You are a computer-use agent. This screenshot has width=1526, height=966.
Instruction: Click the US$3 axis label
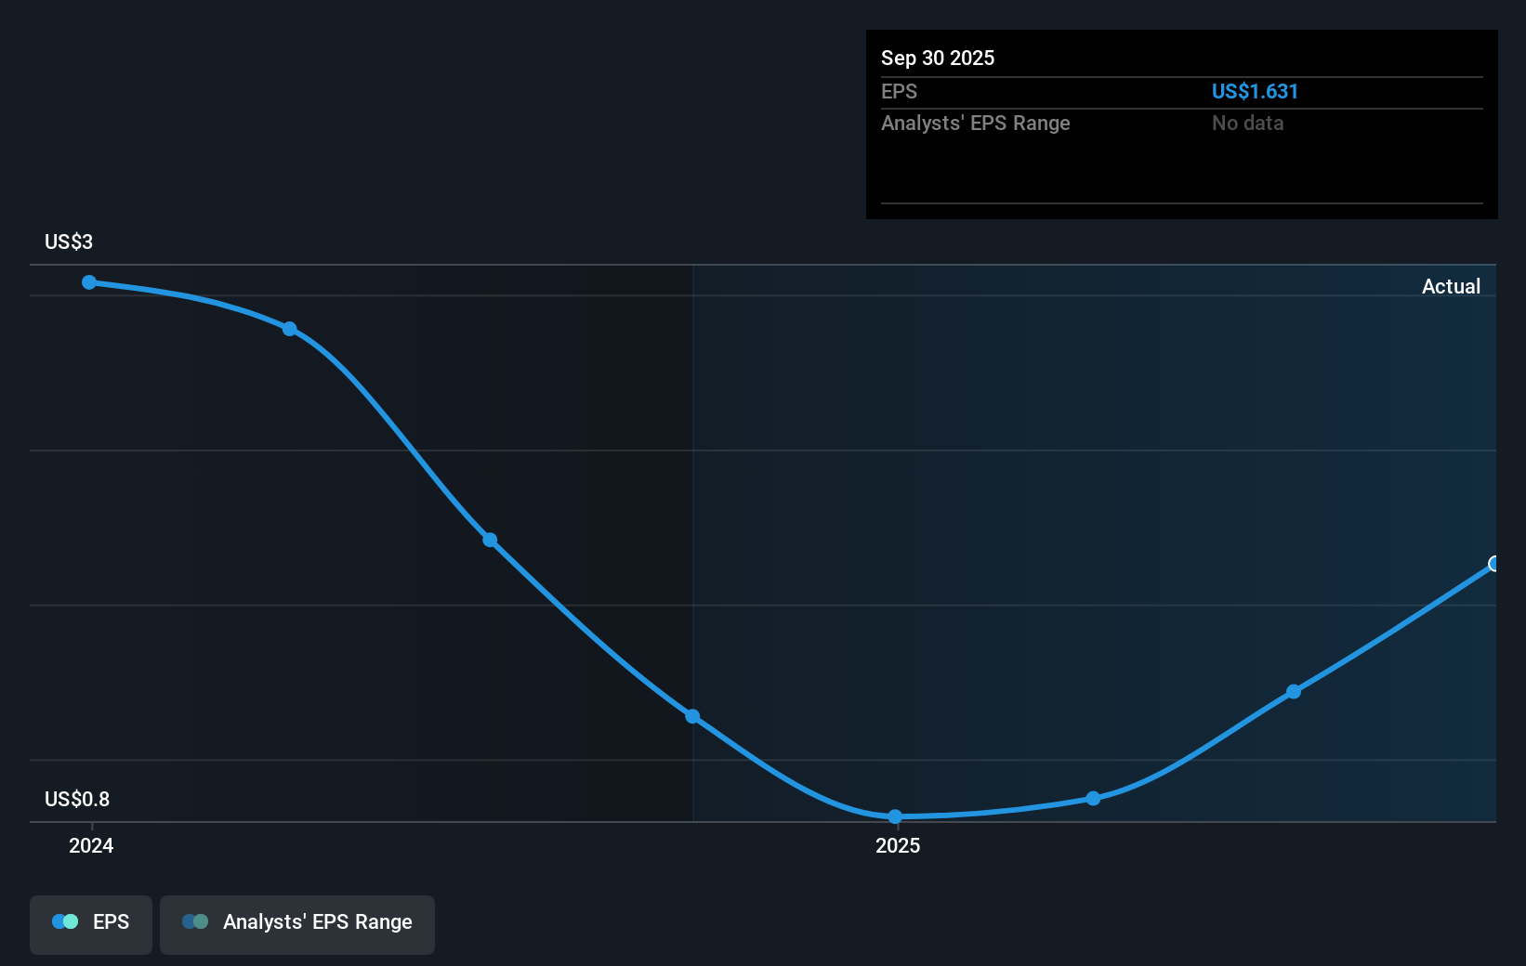(x=69, y=241)
